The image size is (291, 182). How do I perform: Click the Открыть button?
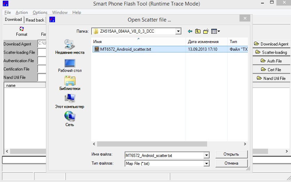[231, 154]
